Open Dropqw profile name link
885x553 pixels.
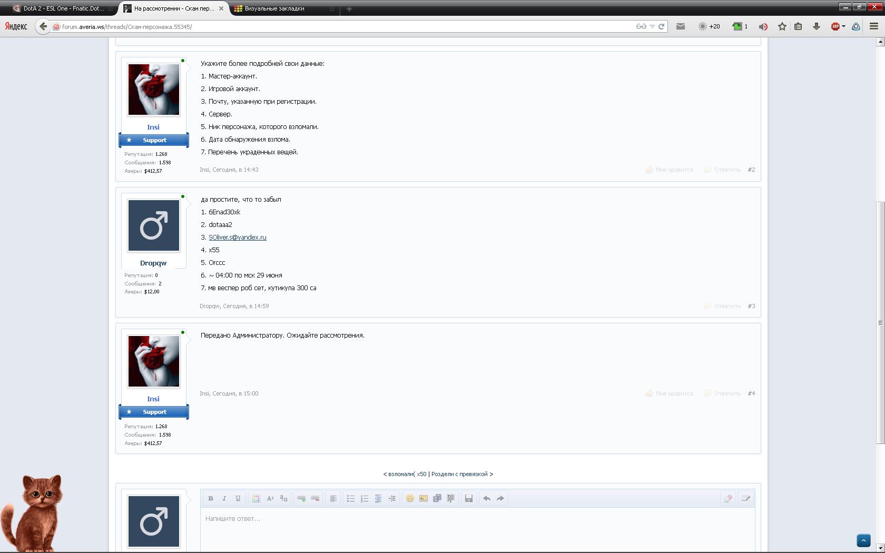coord(153,263)
